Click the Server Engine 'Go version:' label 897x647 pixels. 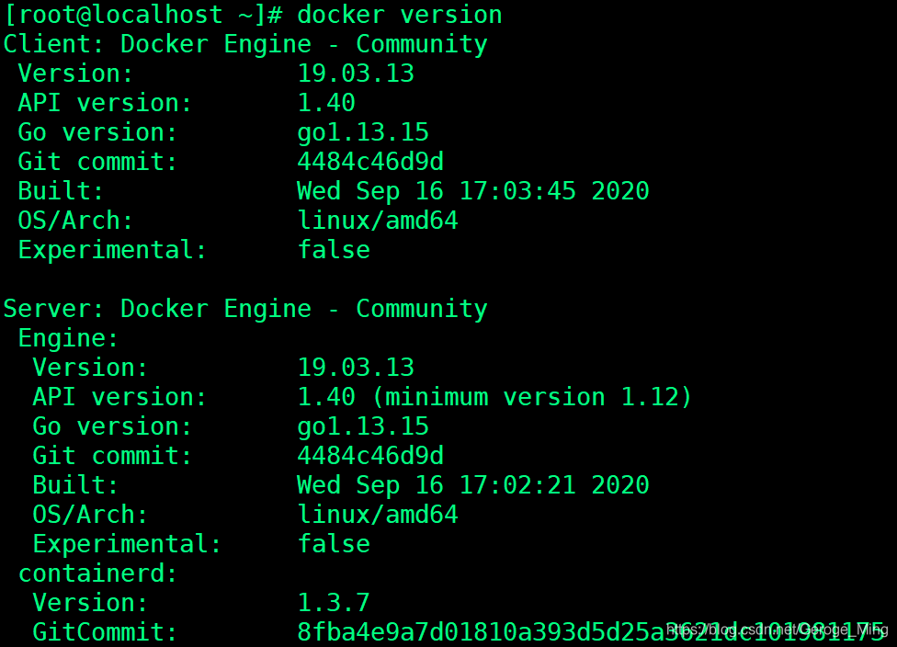coord(113,426)
